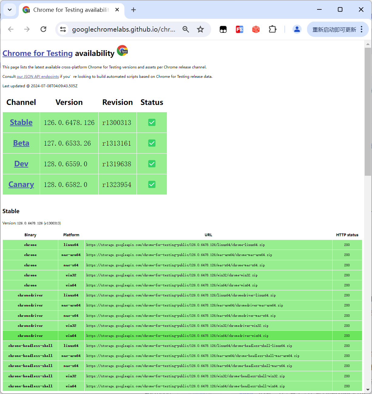The height and width of the screenshot is (394, 372).
Task: Click 200 status in highlighted chromedriver win64 row
Action: 347,336
